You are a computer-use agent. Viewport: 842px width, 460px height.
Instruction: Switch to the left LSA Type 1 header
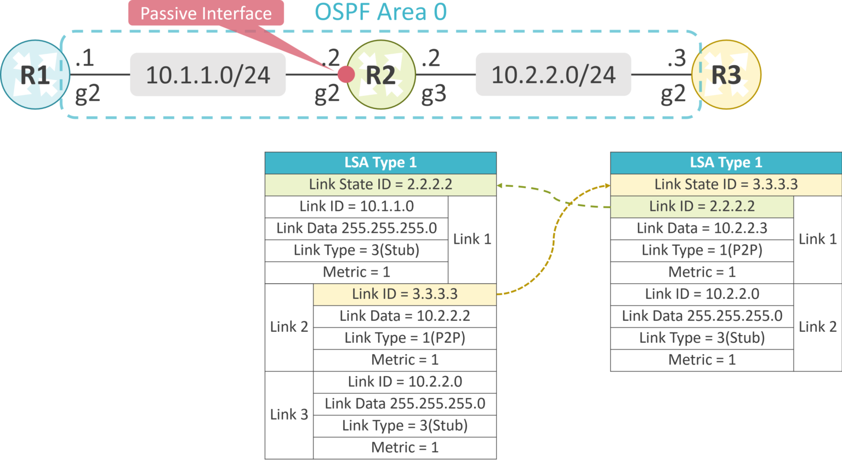point(380,162)
